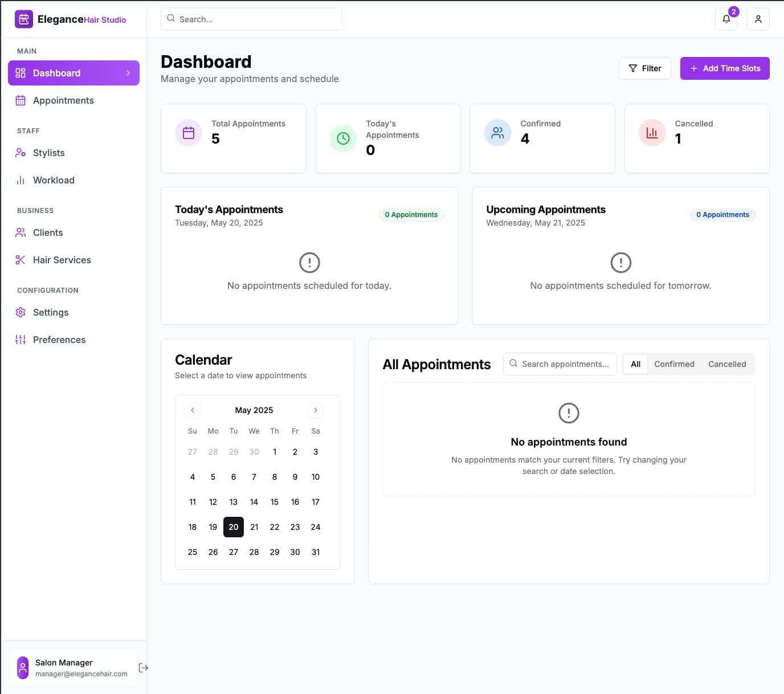Image resolution: width=784 pixels, height=694 pixels.
Task: Click the logout icon beside Salon Manager
Action: tap(144, 668)
